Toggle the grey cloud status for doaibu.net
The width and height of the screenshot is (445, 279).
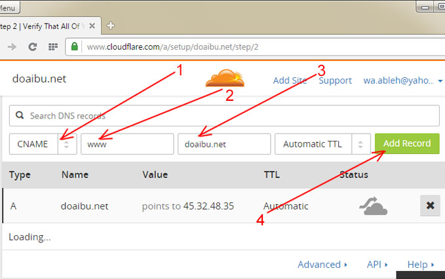pyautogui.click(x=373, y=206)
